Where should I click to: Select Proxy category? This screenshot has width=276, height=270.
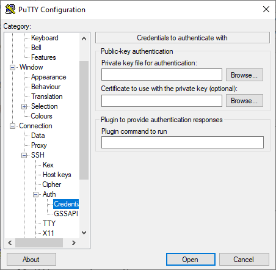[39, 145]
